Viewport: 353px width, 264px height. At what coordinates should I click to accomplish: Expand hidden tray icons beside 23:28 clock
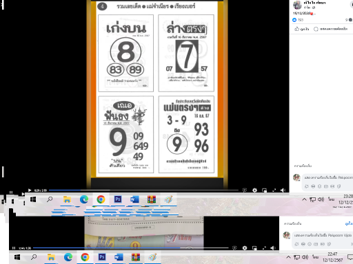[x=304, y=199]
